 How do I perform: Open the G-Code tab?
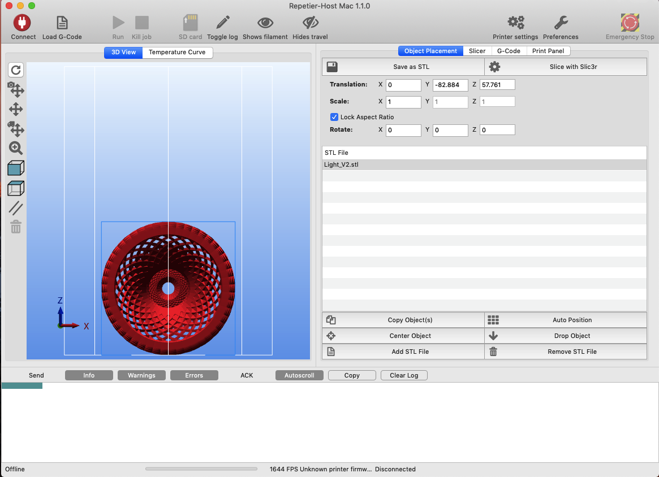tap(509, 51)
